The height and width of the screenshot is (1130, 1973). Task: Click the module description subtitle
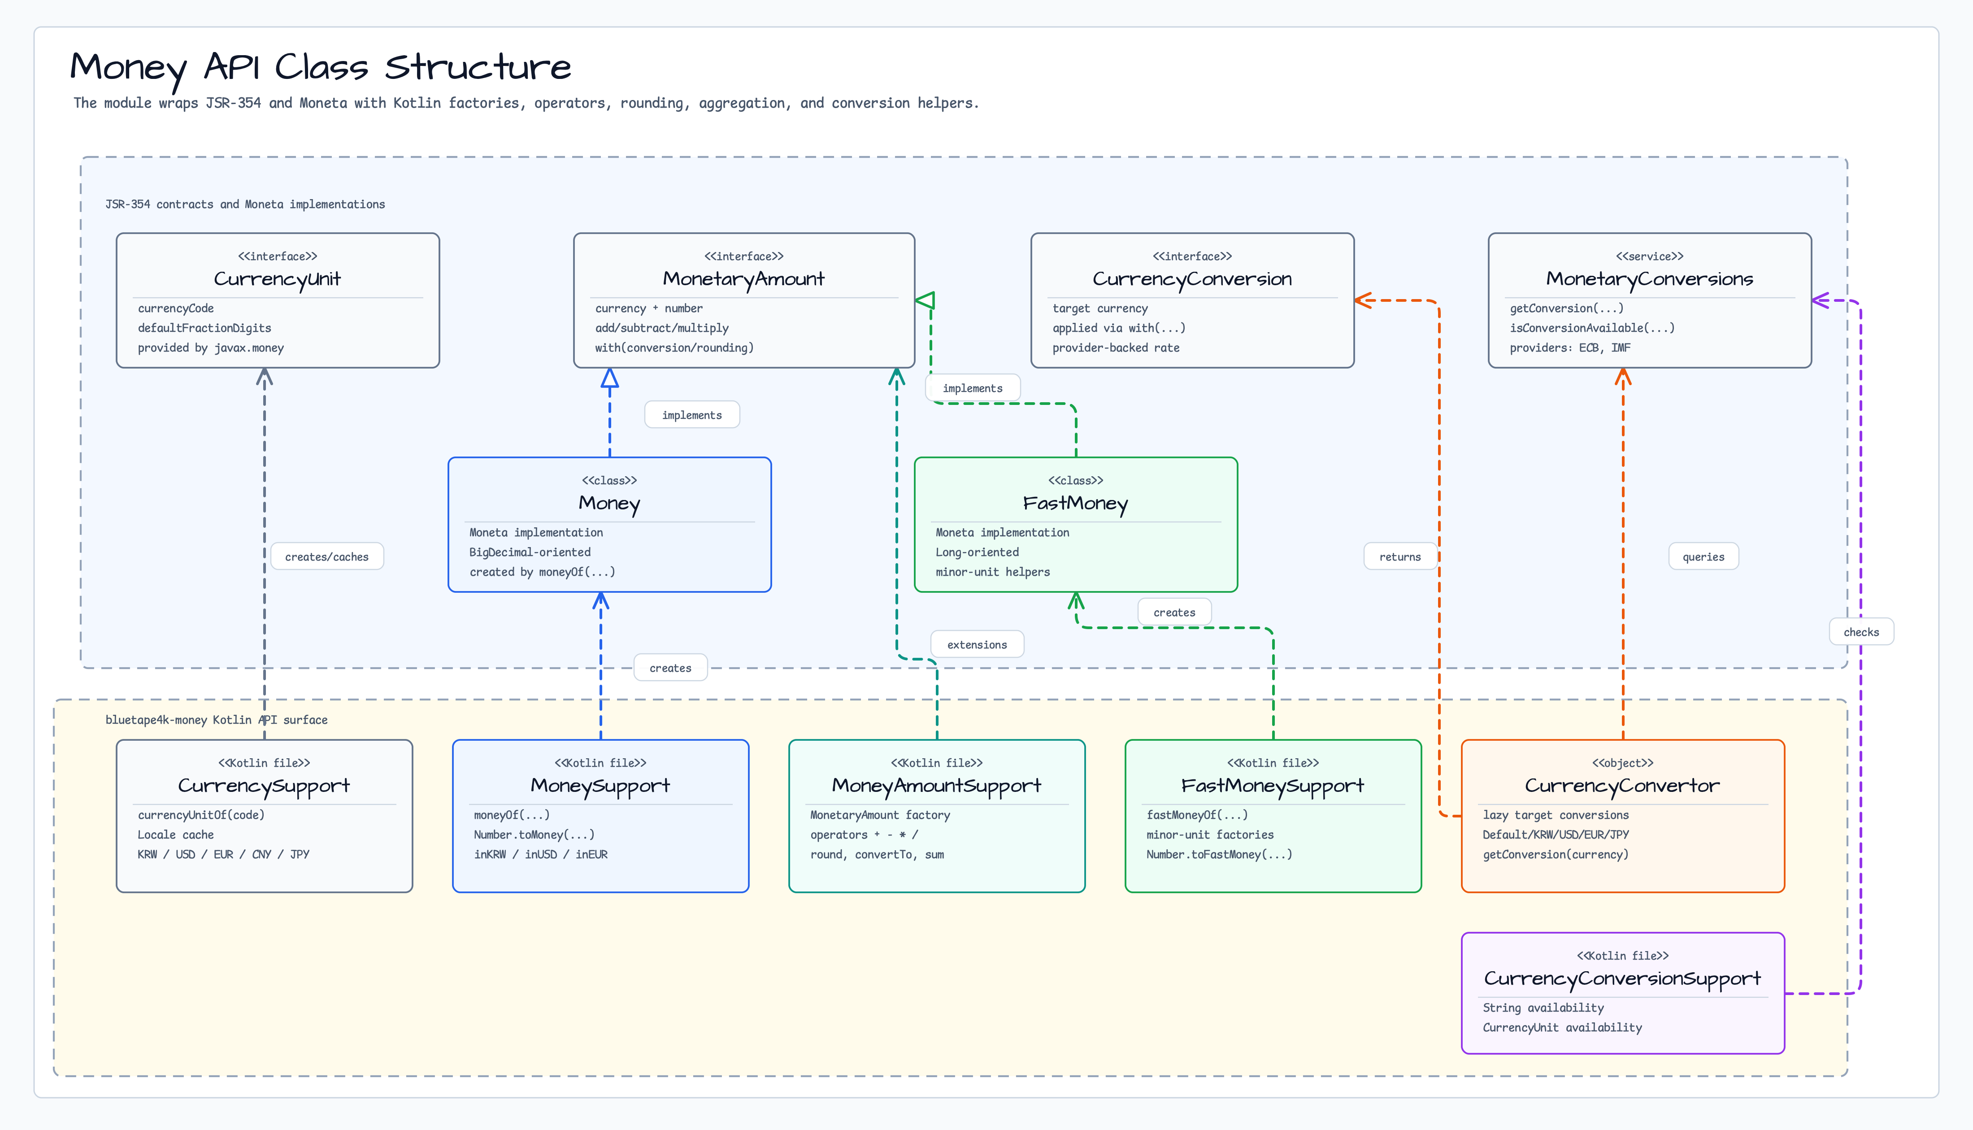(x=526, y=103)
